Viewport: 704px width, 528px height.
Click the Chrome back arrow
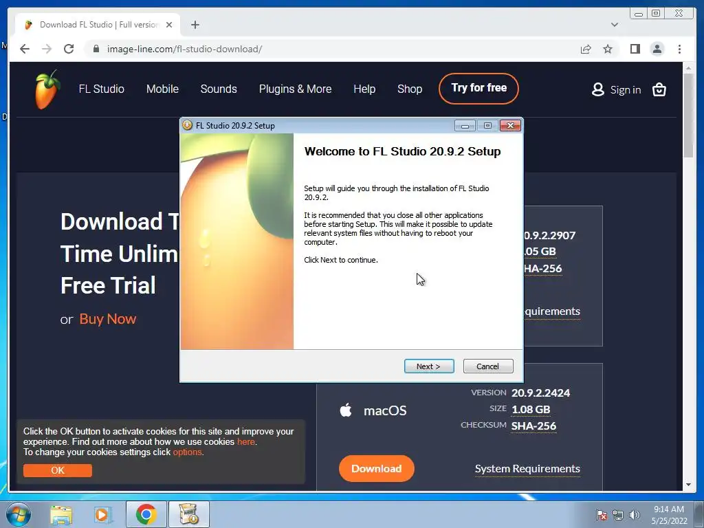tap(25, 49)
